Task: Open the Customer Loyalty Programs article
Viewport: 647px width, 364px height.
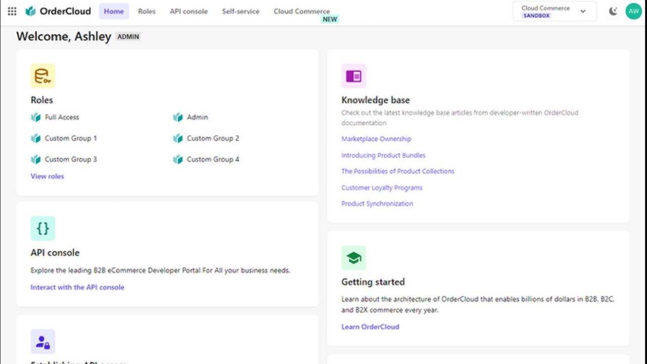Action: 382,188
